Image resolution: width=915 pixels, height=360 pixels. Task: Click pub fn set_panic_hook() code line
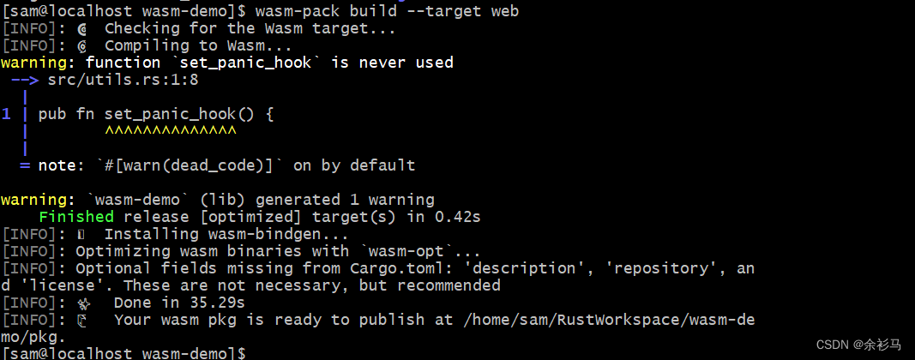point(156,114)
